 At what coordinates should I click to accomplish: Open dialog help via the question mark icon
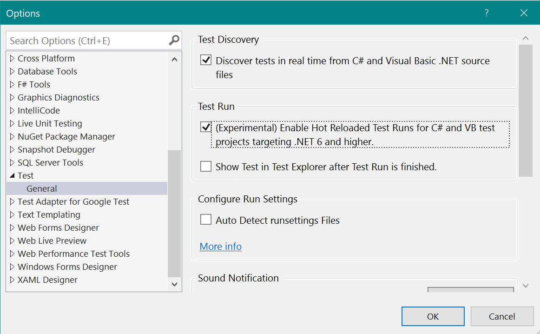coord(486,13)
